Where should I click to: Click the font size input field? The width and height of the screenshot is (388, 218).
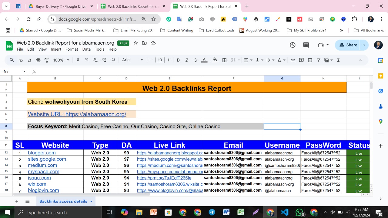pos(160,60)
